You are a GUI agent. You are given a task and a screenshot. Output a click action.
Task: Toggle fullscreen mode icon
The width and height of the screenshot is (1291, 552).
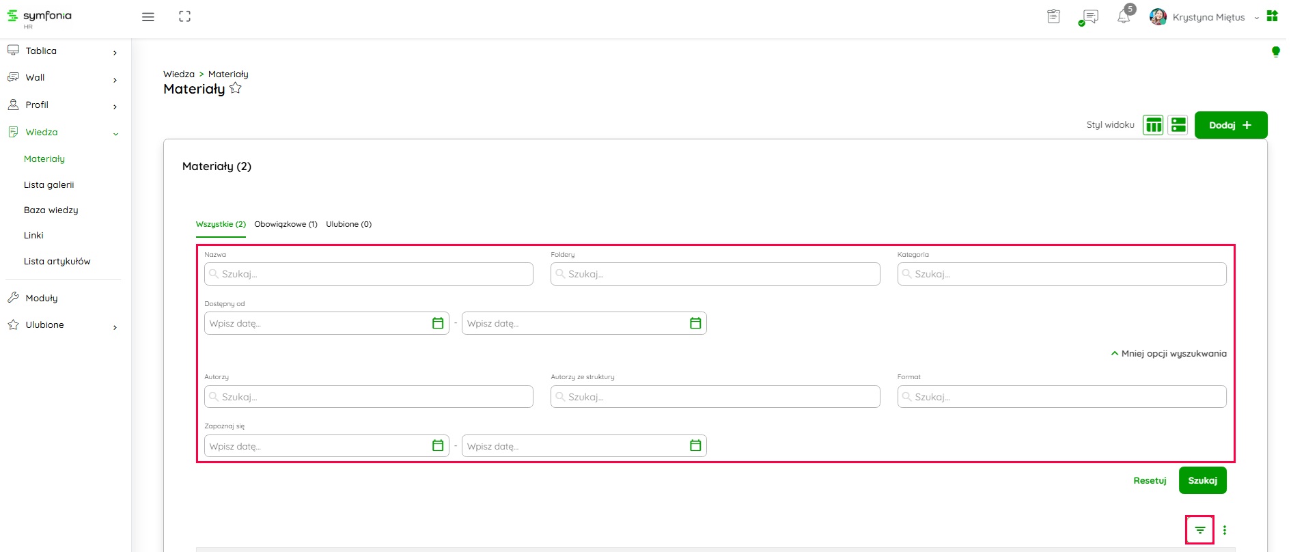(184, 16)
